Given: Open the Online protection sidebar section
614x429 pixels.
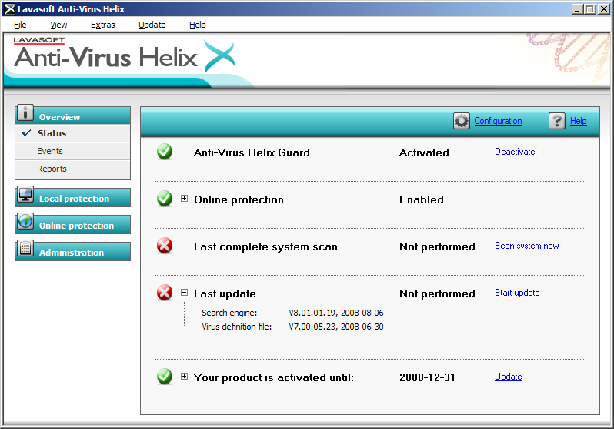Looking at the screenshot, I should 73,224.
